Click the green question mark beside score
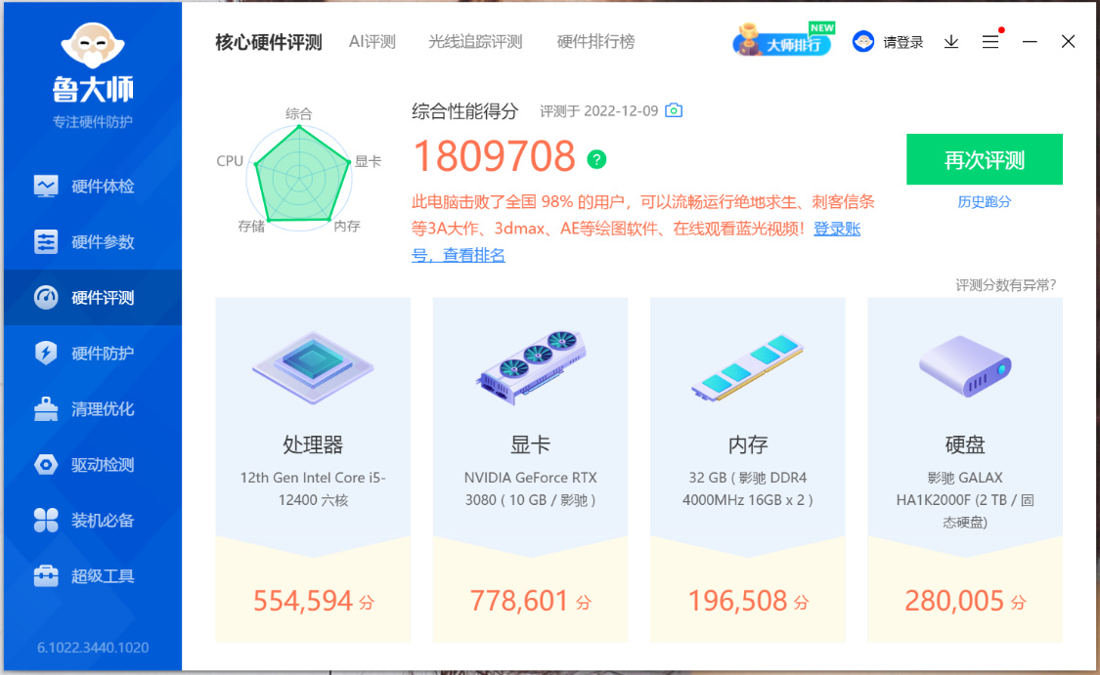This screenshot has width=1100, height=675. click(596, 160)
